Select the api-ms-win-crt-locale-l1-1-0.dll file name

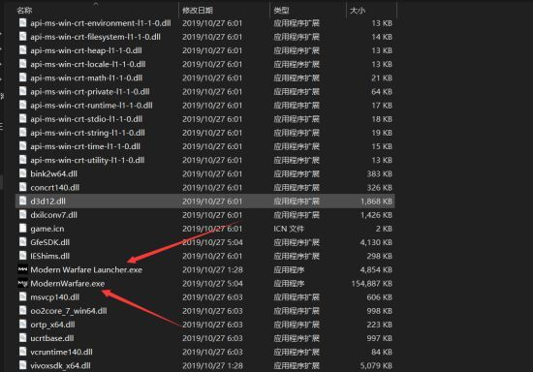tap(87, 64)
